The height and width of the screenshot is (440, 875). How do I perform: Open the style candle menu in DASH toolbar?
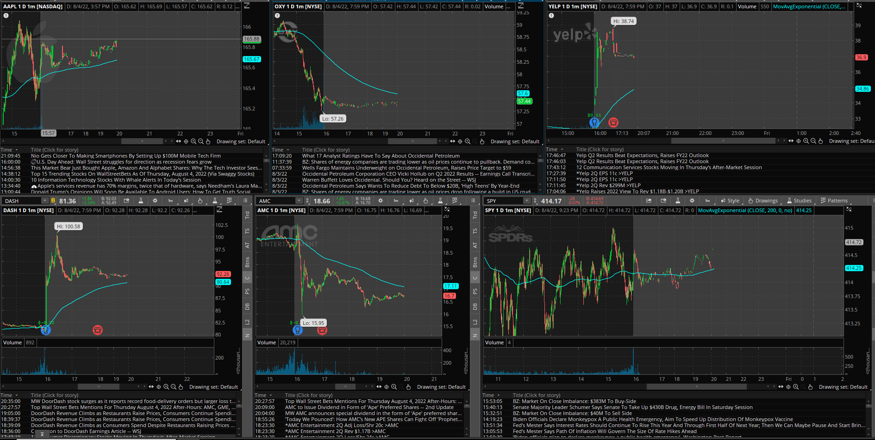(186, 201)
